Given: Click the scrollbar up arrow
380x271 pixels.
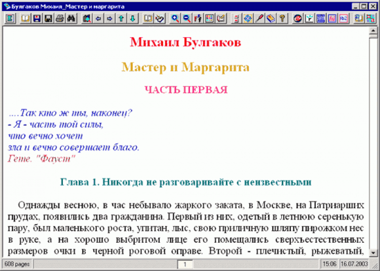Looking at the screenshot, I should 373,30.
